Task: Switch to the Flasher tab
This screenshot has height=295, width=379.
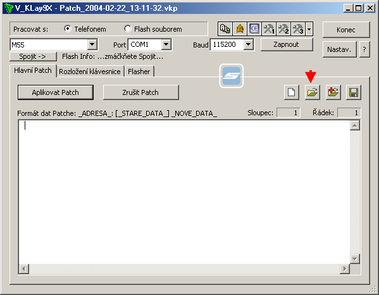Action: 139,72
